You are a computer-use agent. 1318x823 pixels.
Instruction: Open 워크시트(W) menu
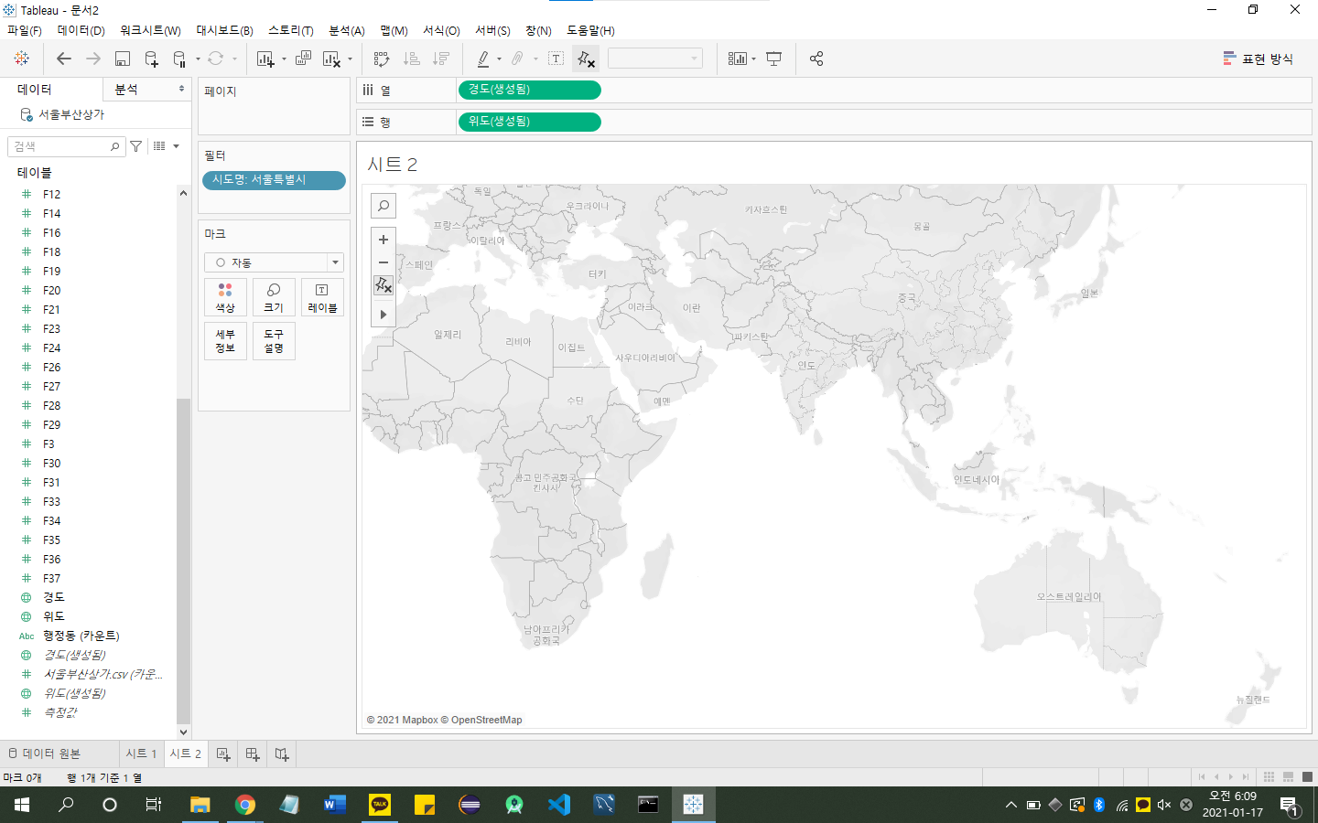(x=150, y=30)
